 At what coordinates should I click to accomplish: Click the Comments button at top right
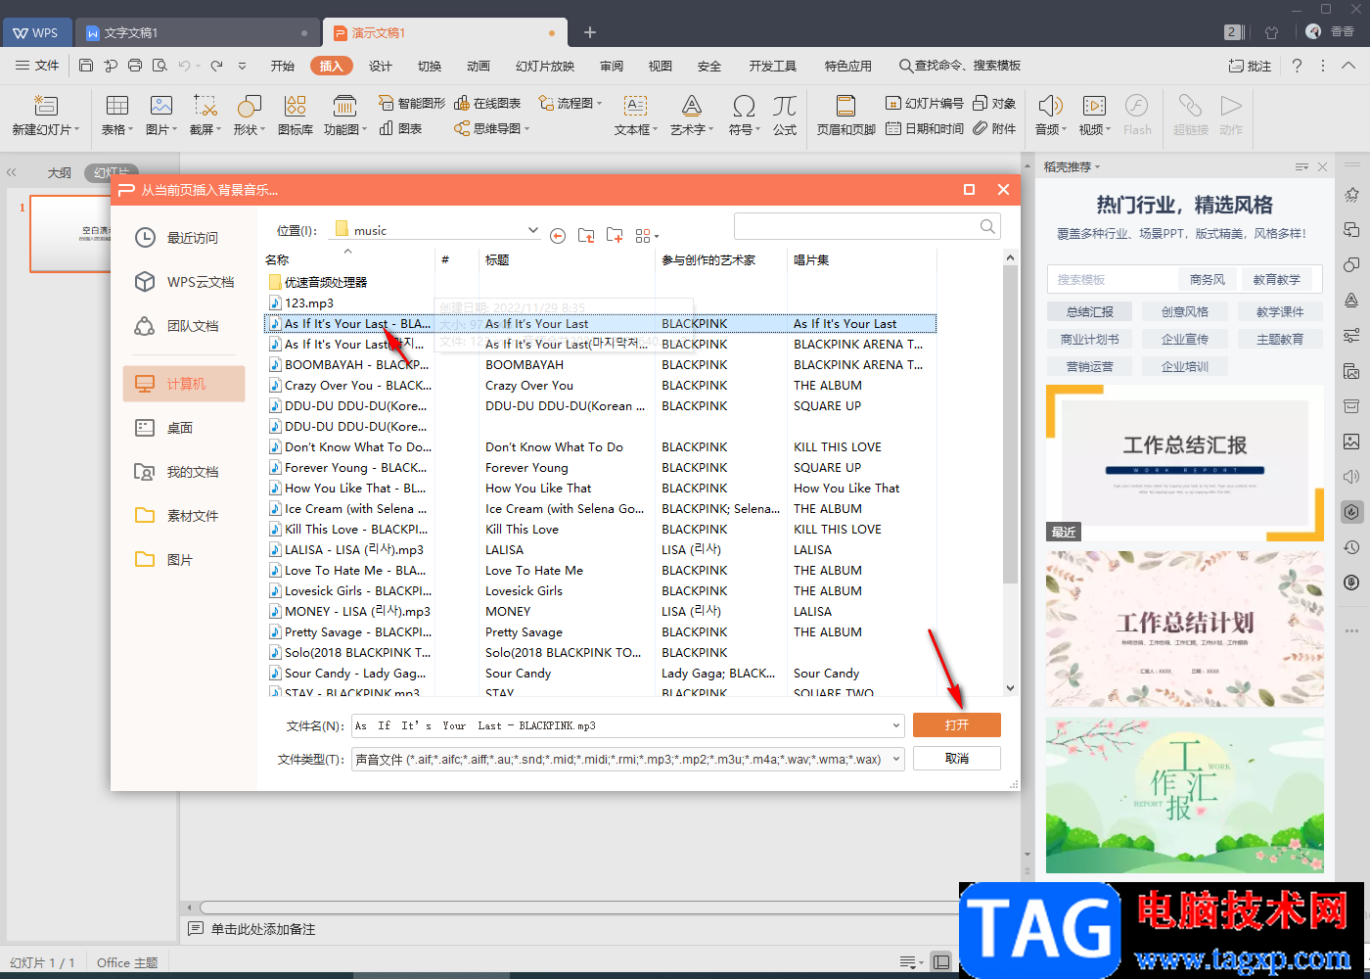(1251, 66)
